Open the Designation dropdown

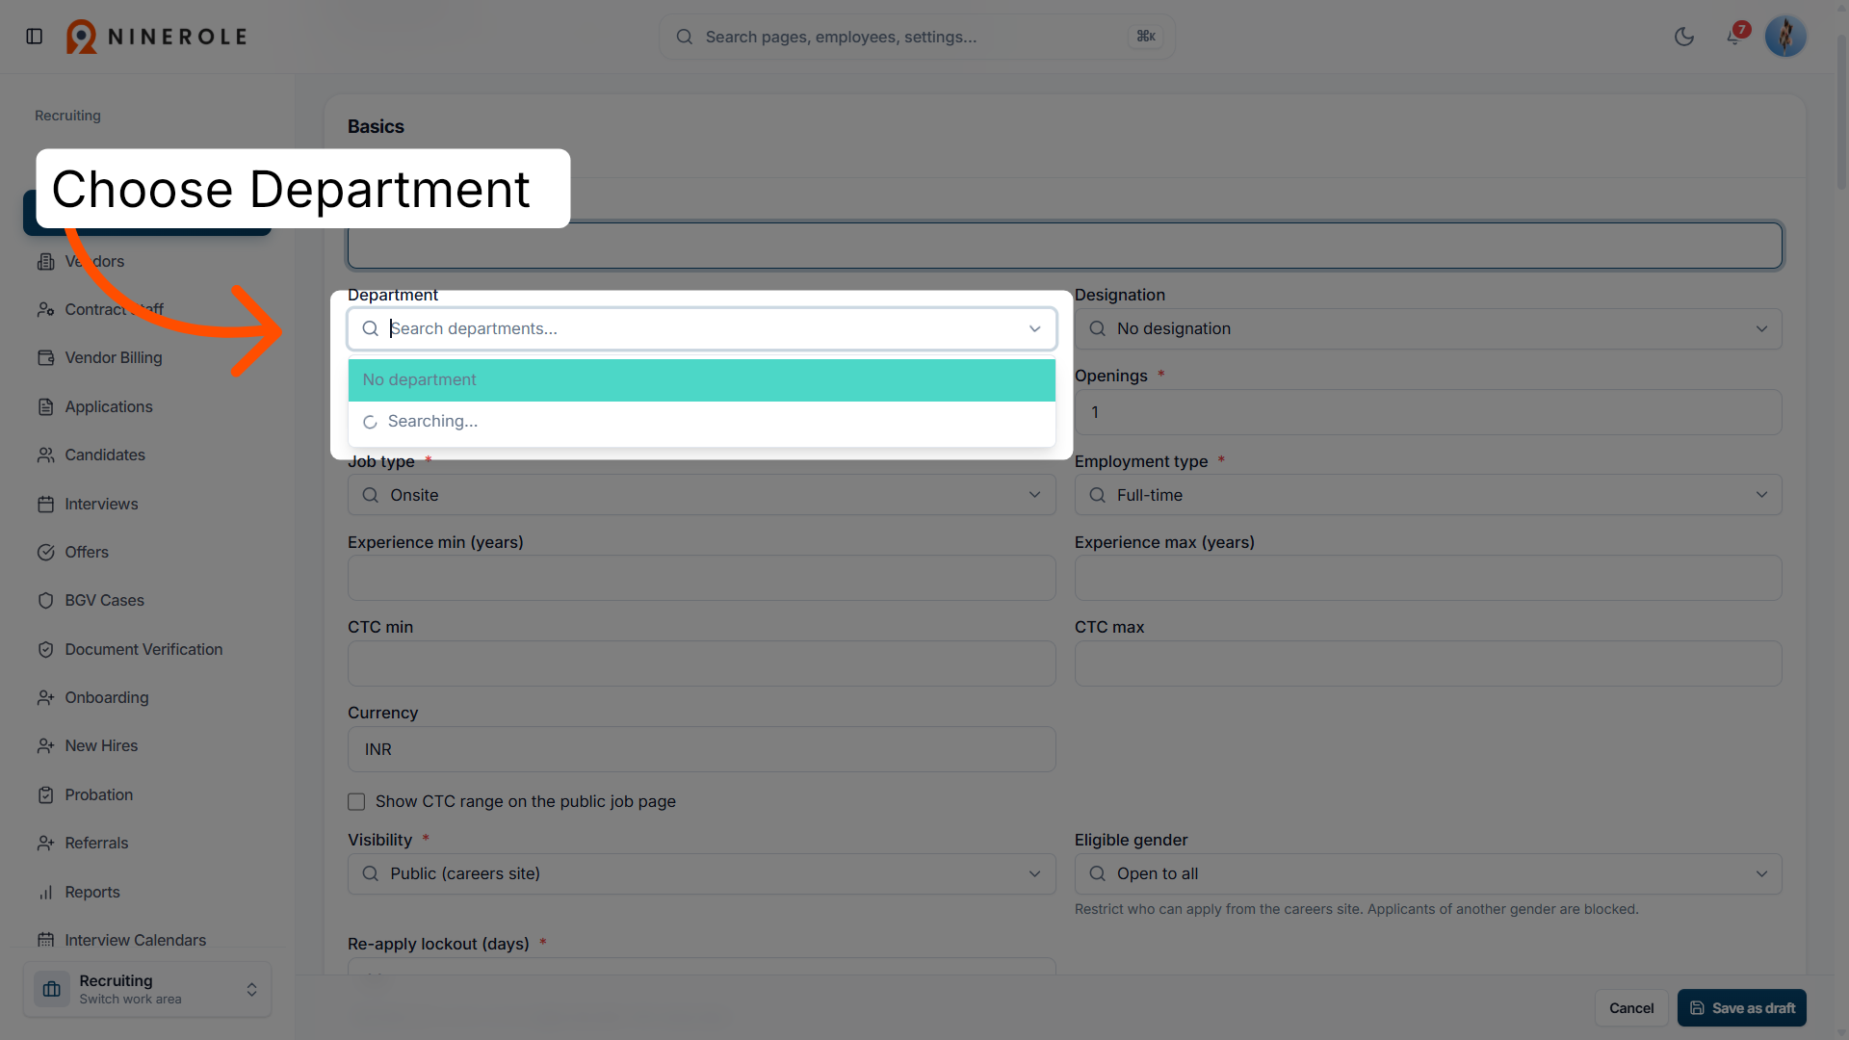pos(1428,328)
